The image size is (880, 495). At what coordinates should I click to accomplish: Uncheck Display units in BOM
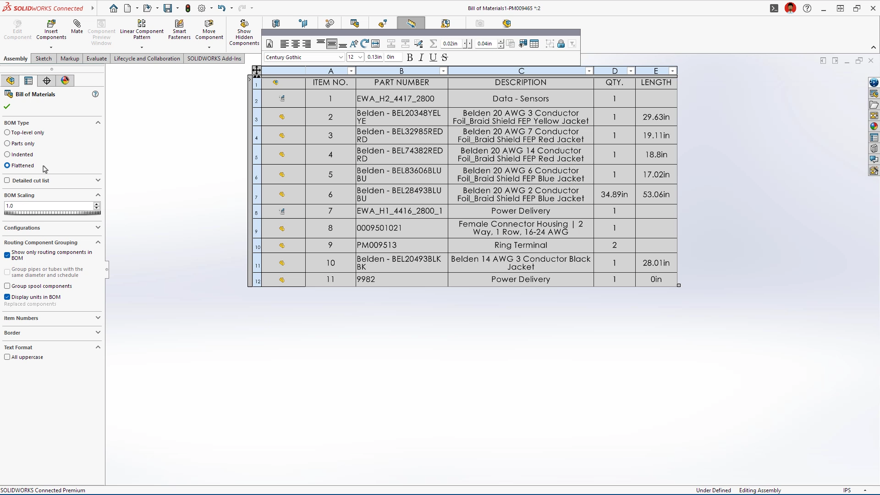pyautogui.click(x=7, y=297)
